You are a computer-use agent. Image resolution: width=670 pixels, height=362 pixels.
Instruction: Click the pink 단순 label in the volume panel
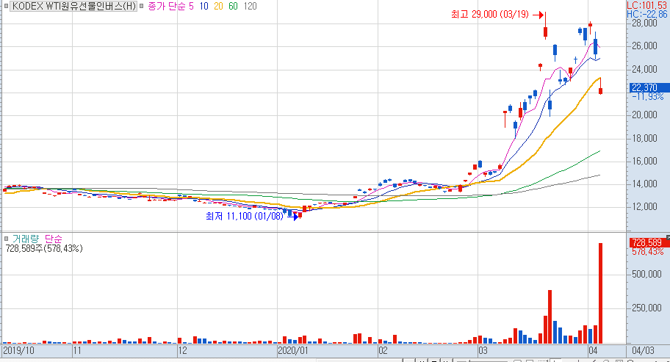click(53, 239)
